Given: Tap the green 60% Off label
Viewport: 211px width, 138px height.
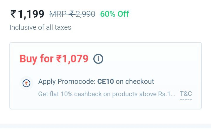Looking at the screenshot, I should 114,14.
